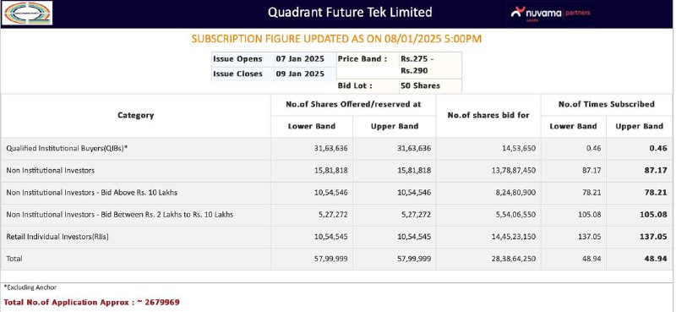Select the Price Band value cell
Image resolution: width=676 pixels, height=312 pixels.
click(x=430, y=65)
